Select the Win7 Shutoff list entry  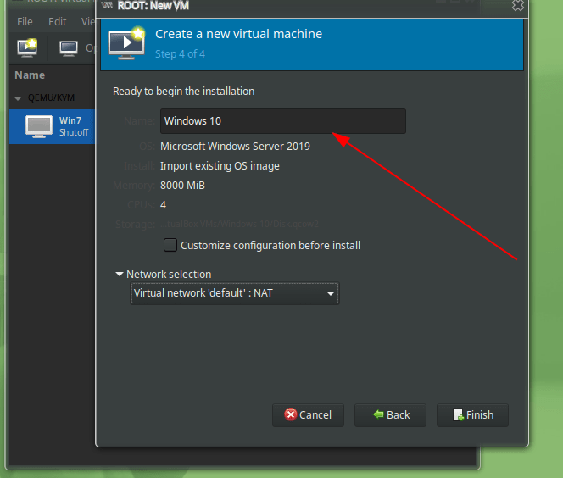point(73,126)
